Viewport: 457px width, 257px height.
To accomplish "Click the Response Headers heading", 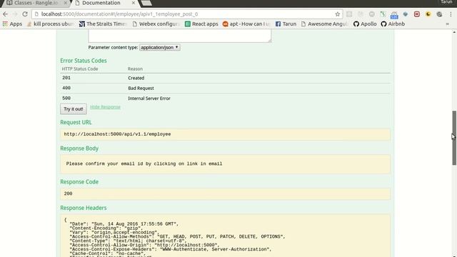I will [x=84, y=208].
